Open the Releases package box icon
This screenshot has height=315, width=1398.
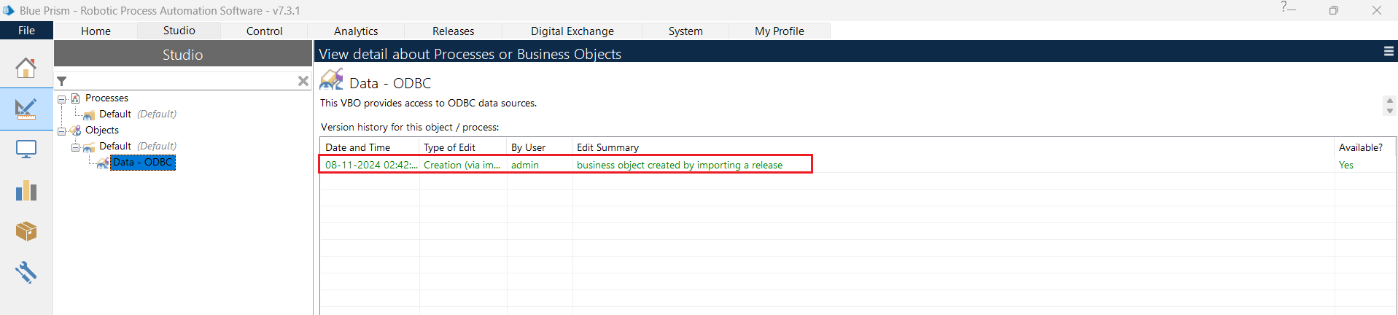point(26,232)
